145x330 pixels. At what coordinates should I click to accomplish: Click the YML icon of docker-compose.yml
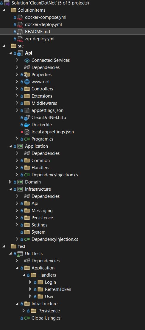pyautogui.click(x=20, y=18)
